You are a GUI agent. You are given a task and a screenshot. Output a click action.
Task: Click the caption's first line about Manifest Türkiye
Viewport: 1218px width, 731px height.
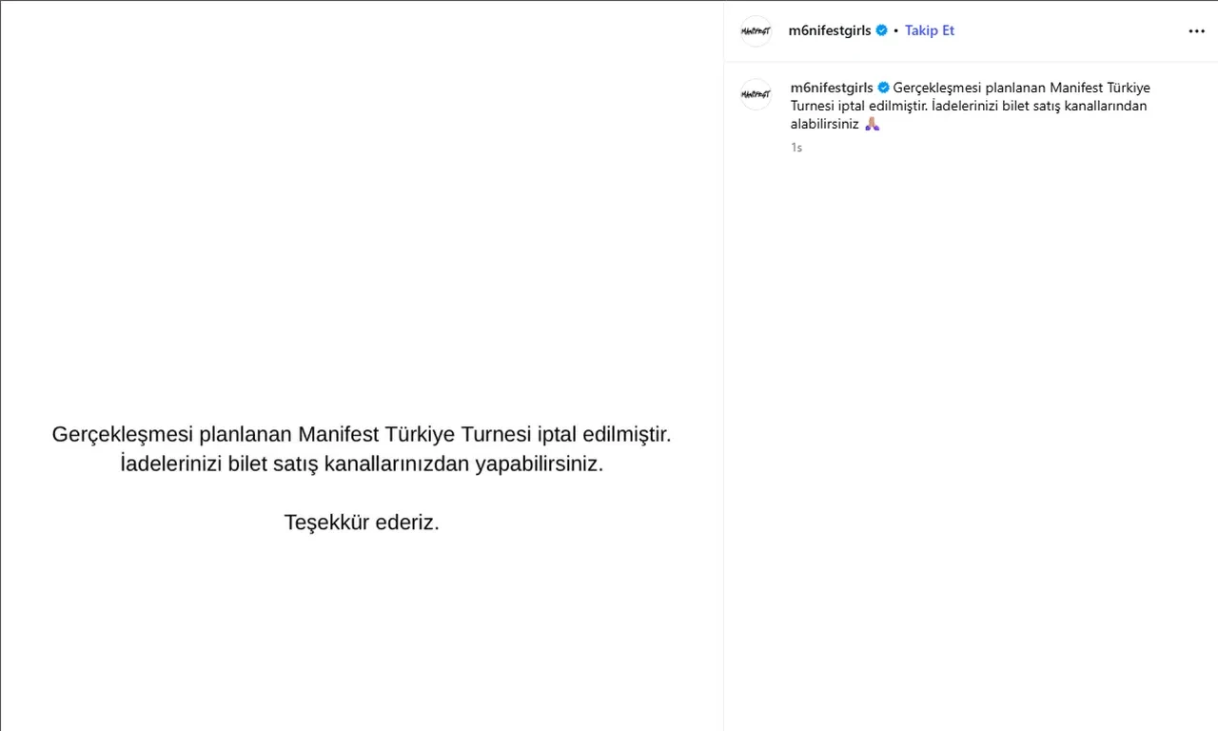click(x=1021, y=88)
